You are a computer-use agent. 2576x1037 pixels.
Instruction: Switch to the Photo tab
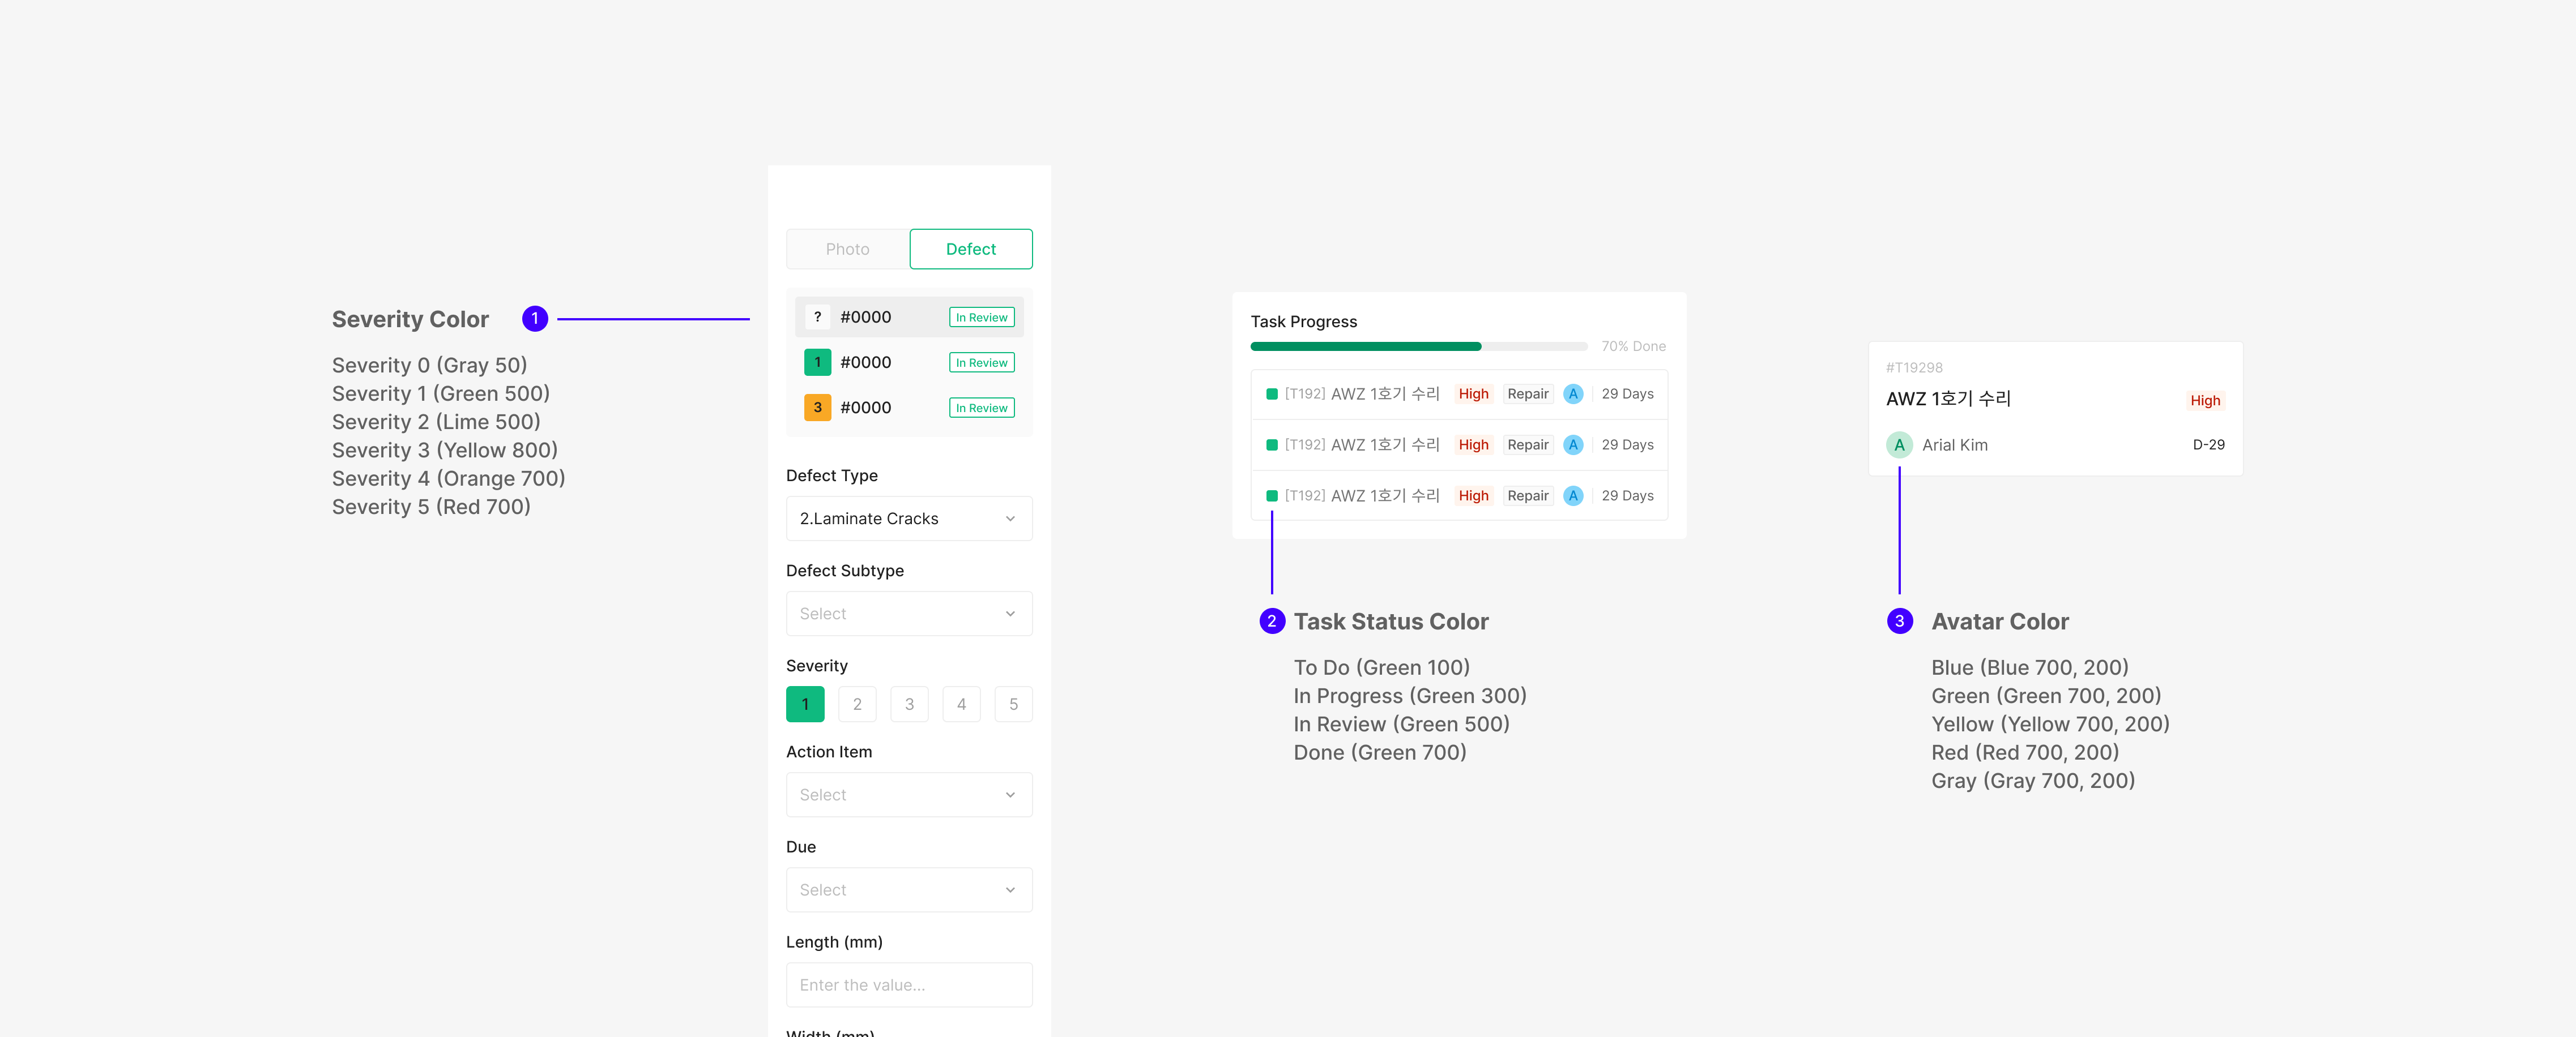pyautogui.click(x=847, y=248)
